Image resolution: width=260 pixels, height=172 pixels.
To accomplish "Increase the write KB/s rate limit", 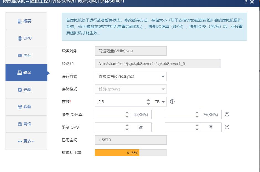I will pyautogui.click(x=197, y=113).
